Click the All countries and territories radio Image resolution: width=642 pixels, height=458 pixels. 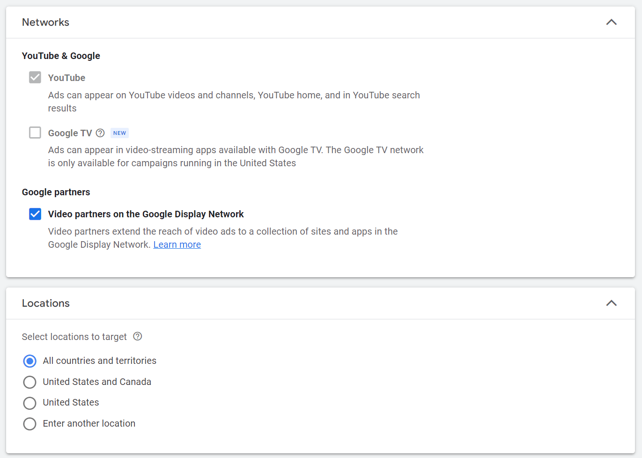coord(30,361)
